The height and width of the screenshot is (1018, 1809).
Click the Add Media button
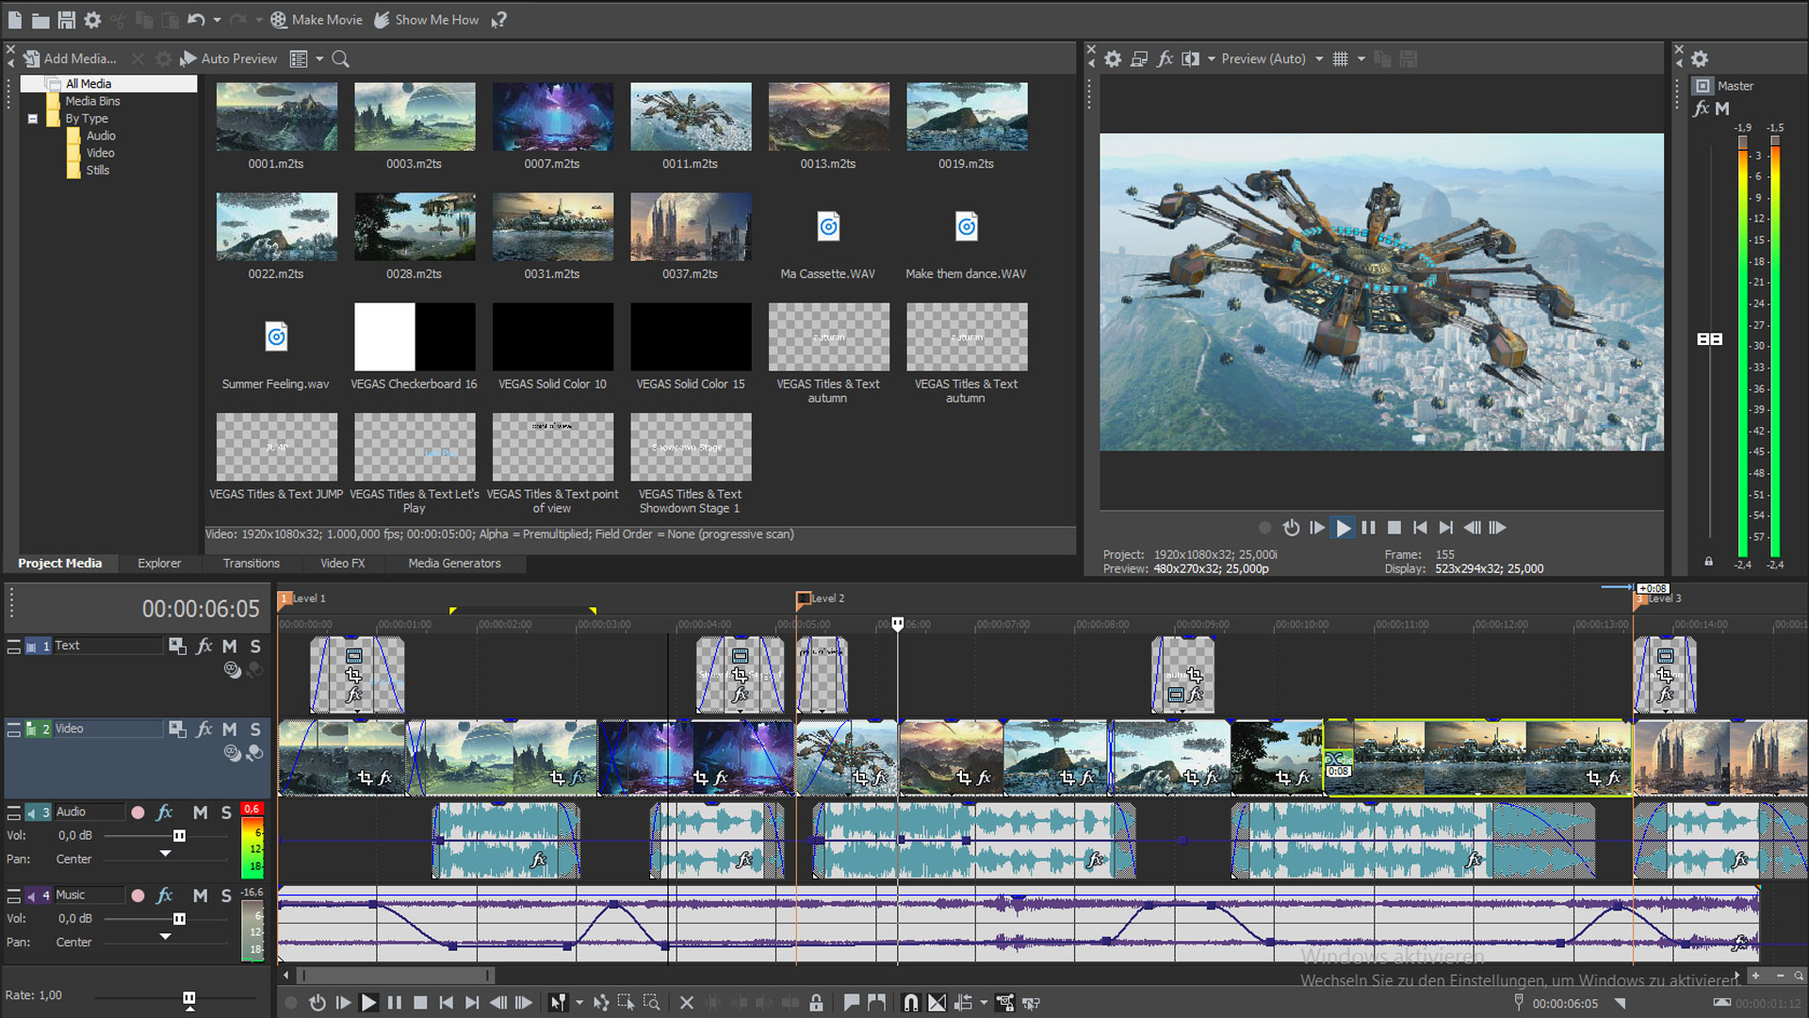pyautogui.click(x=71, y=58)
